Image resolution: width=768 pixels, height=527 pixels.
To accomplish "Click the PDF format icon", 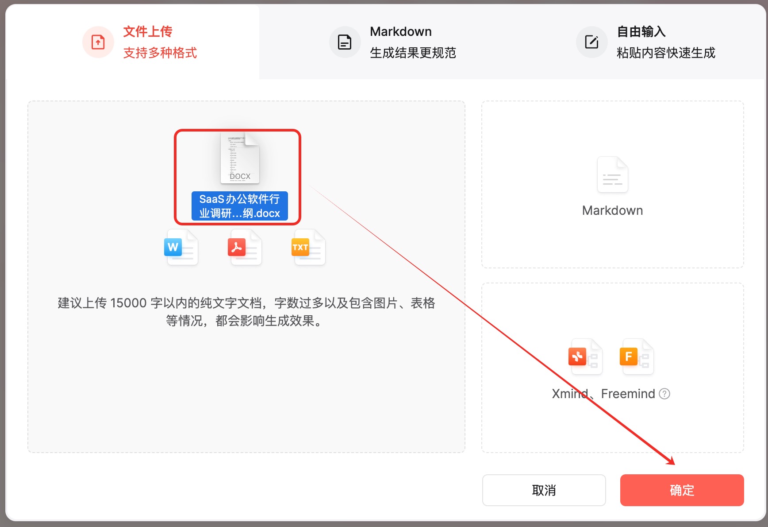I will click(x=245, y=247).
